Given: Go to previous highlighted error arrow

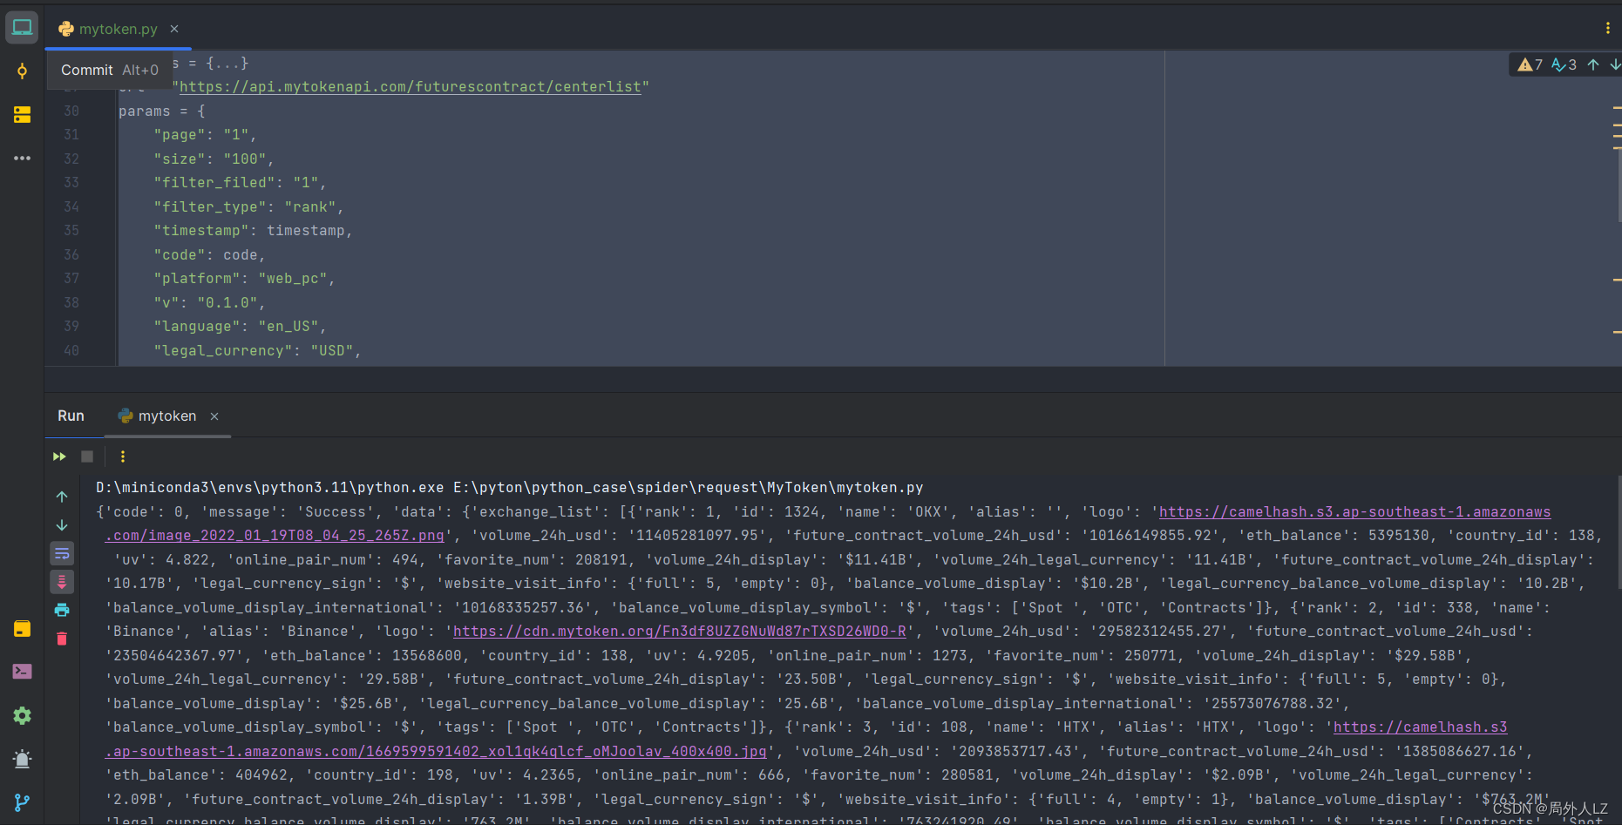Looking at the screenshot, I should point(1593,64).
